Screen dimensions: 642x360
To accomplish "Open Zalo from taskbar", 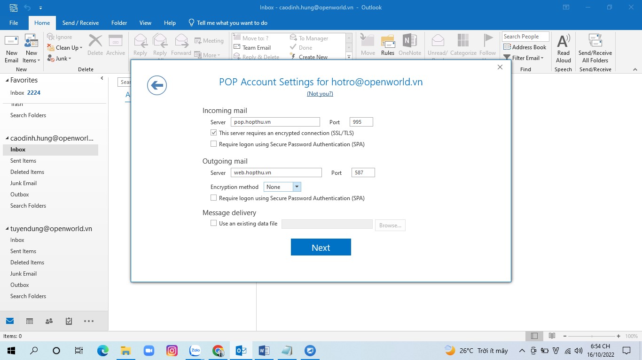I will (195, 350).
